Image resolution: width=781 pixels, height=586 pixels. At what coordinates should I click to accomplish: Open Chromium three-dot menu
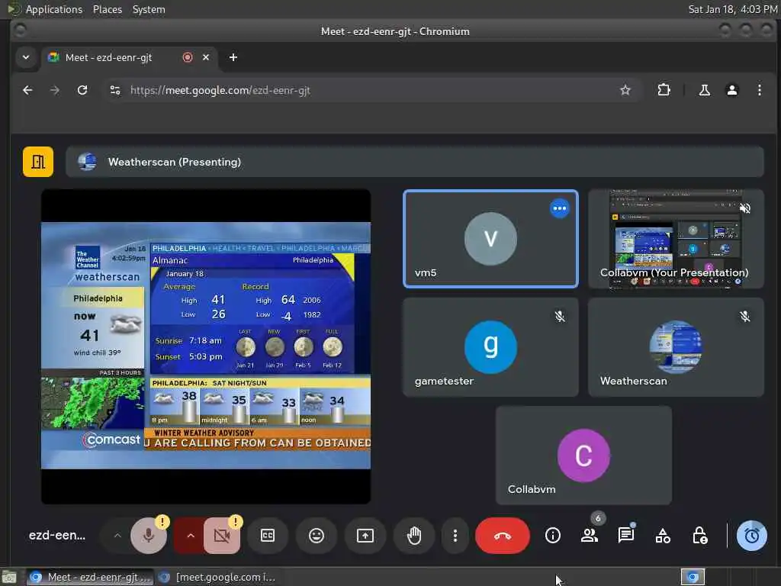pos(759,90)
